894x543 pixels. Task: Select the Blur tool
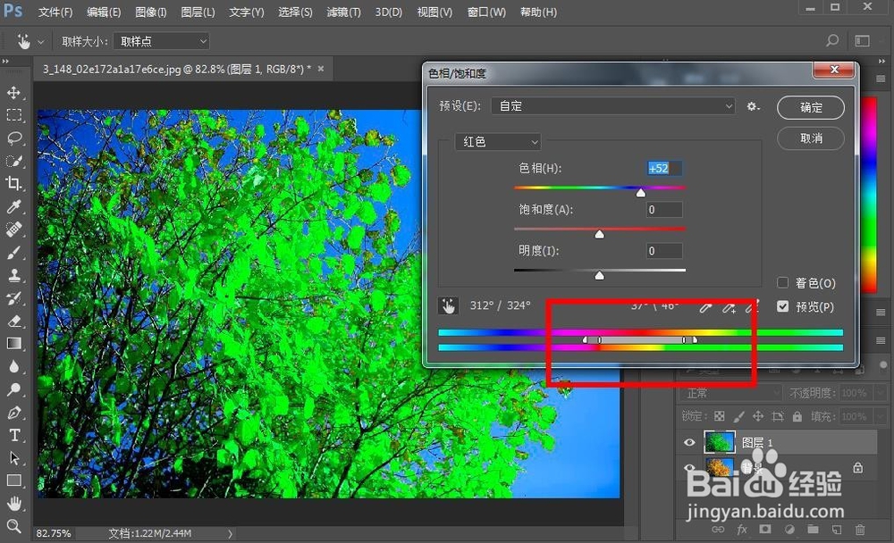[13, 366]
